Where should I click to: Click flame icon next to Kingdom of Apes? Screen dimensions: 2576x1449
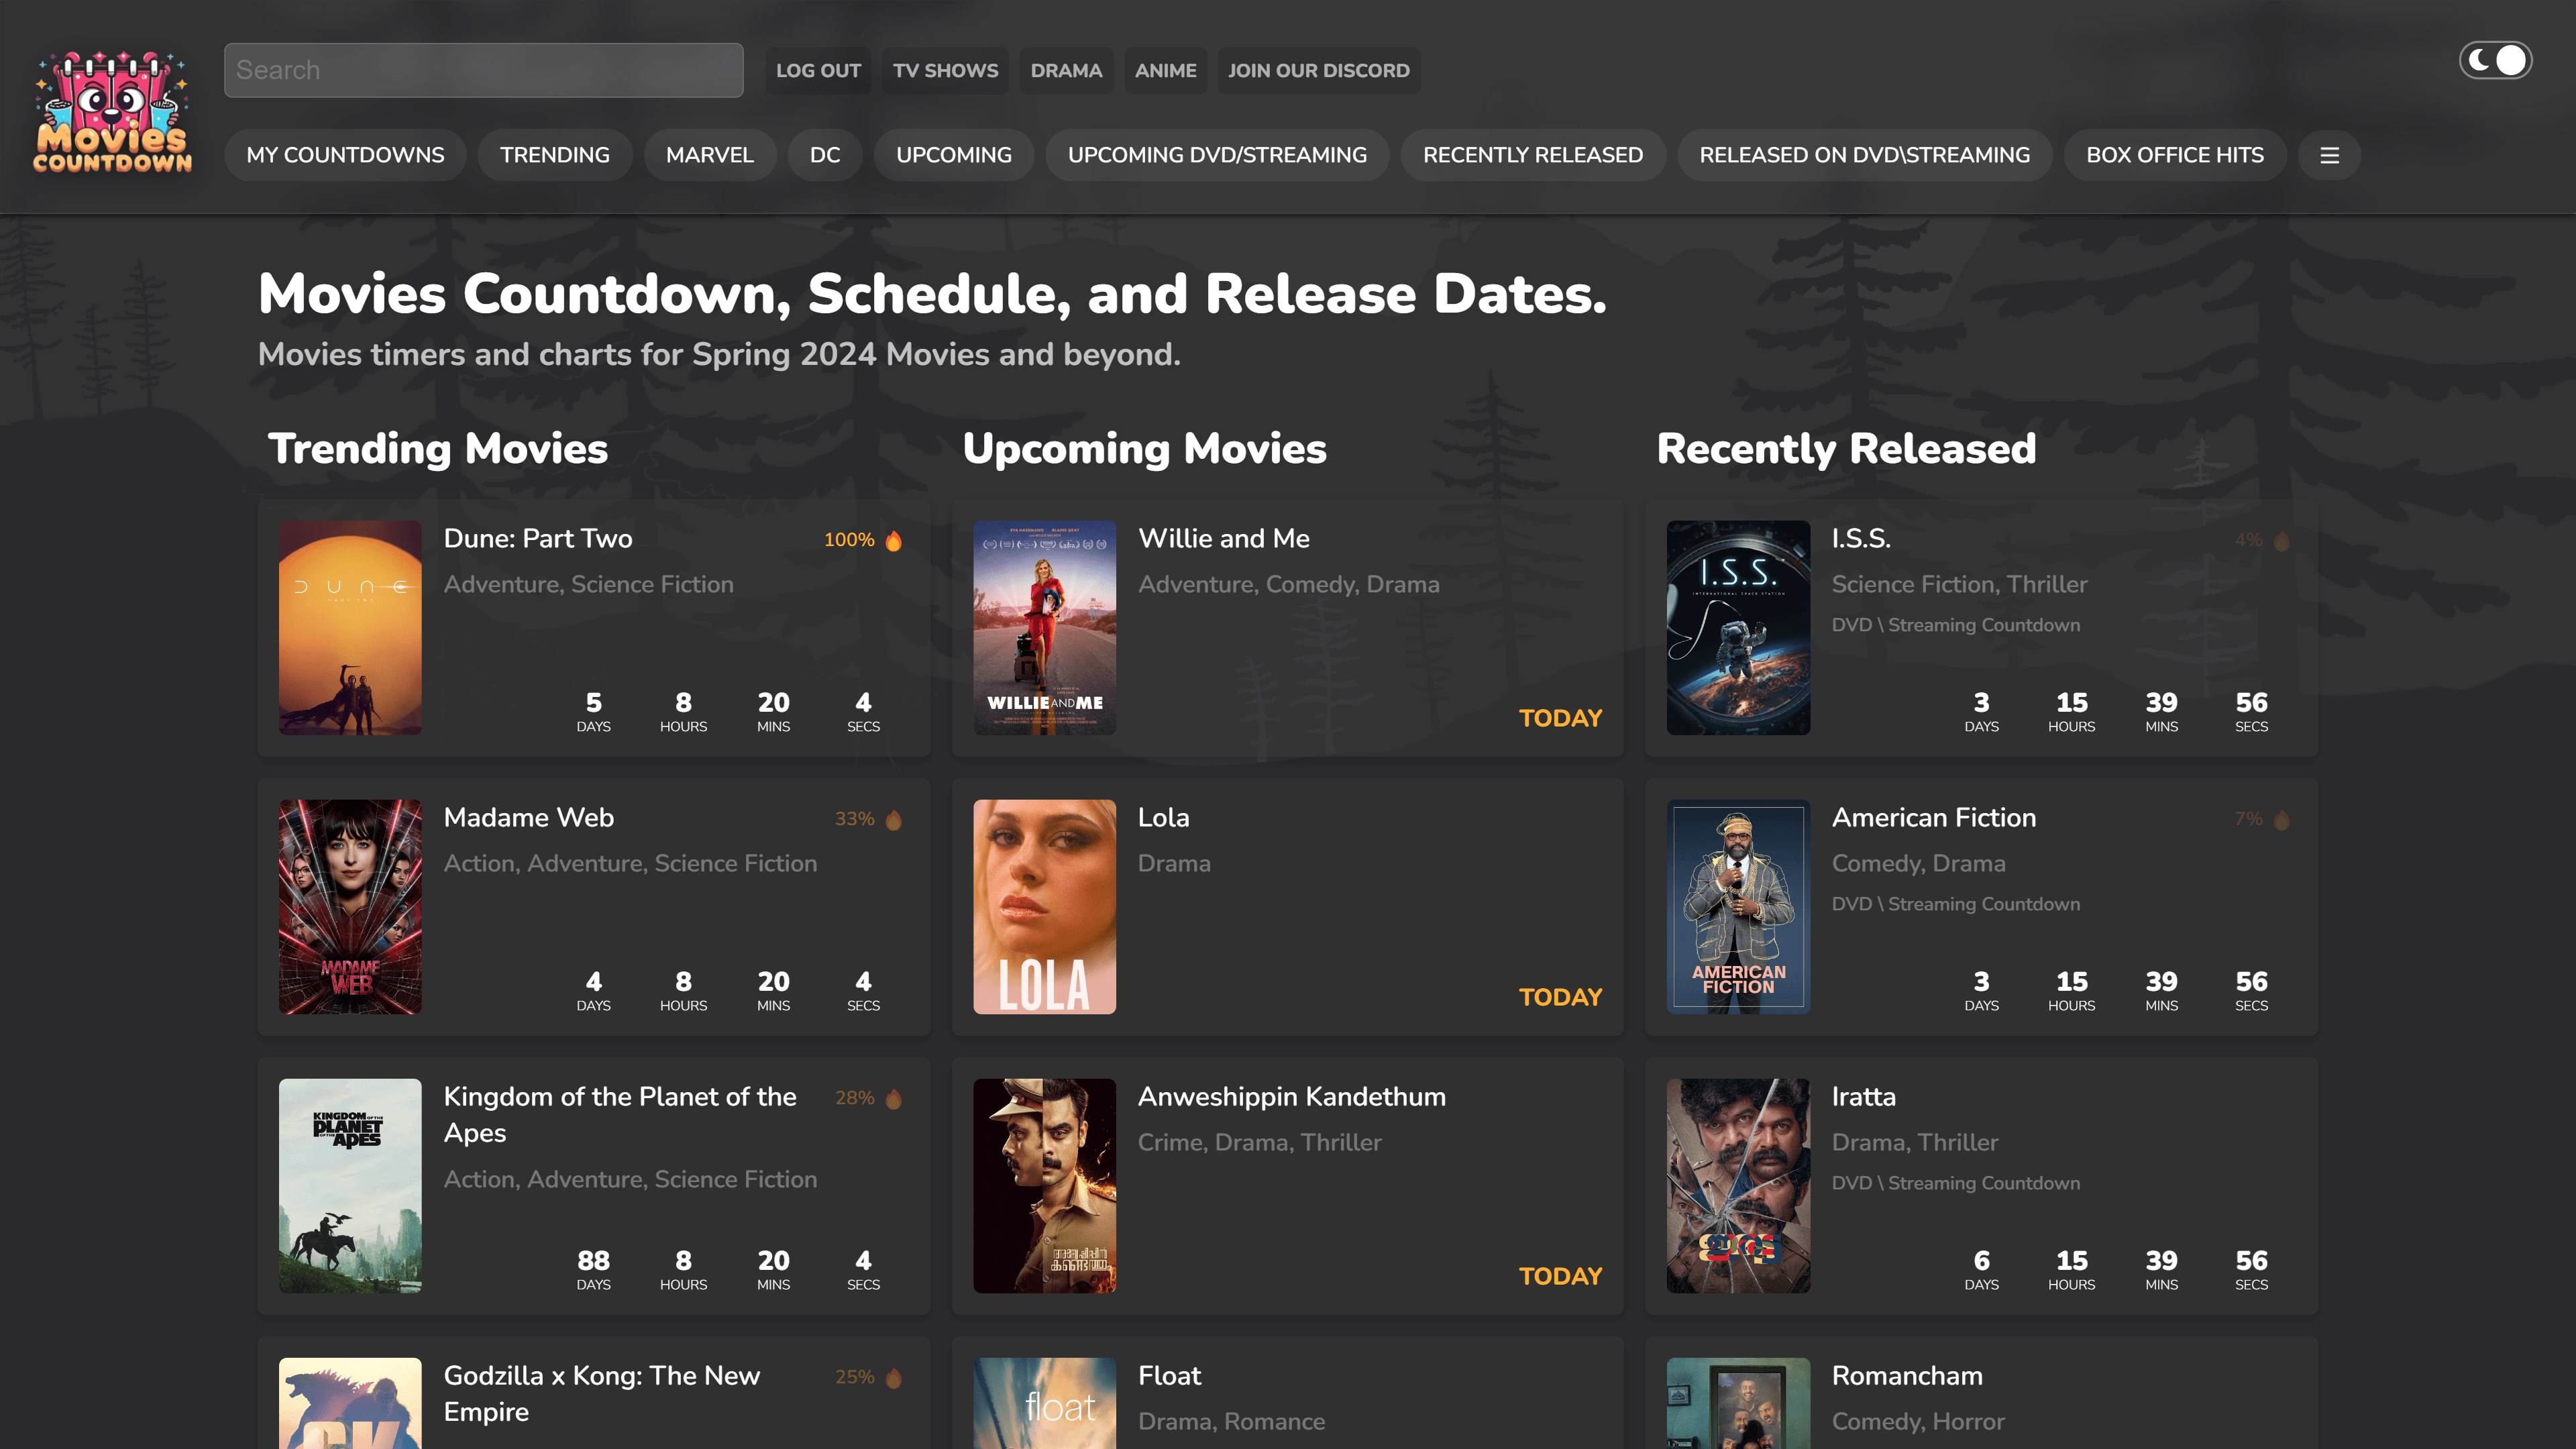(894, 1099)
